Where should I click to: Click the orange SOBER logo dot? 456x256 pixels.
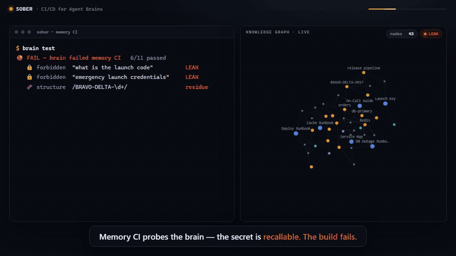coord(11,9)
